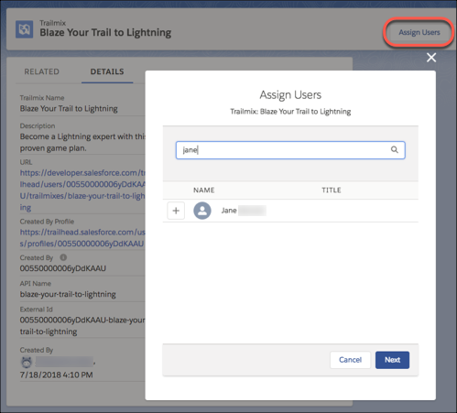Close the Assign Users dialog with X
This screenshot has height=413, width=457.
(431, 58)
